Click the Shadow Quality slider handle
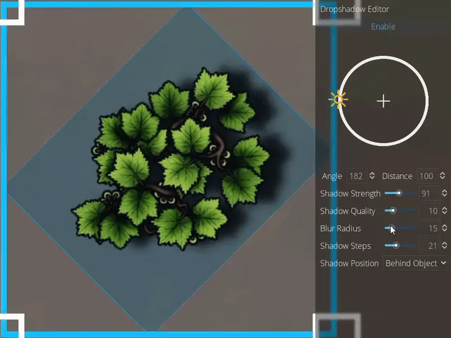 point(393,211)
